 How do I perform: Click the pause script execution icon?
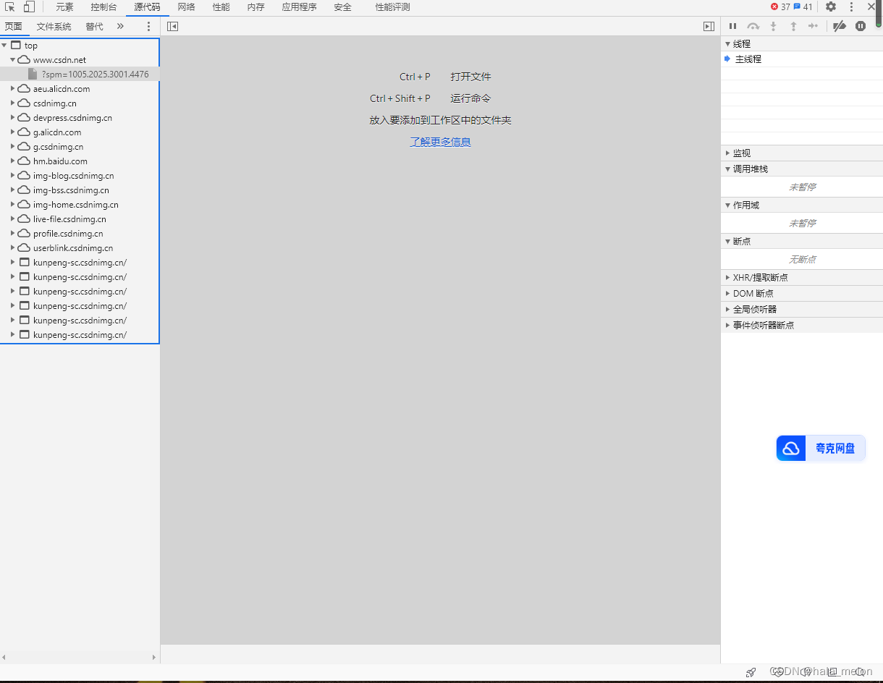[732, 26]
